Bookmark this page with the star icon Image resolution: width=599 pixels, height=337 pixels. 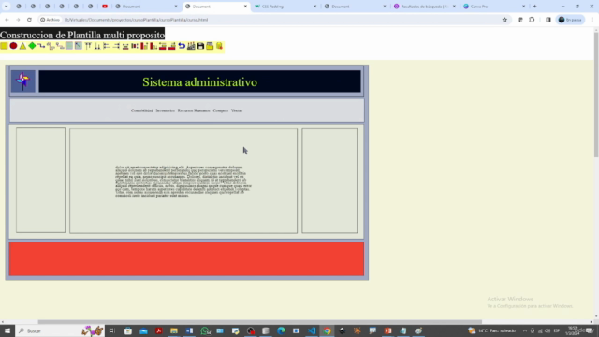coord(504,20)
